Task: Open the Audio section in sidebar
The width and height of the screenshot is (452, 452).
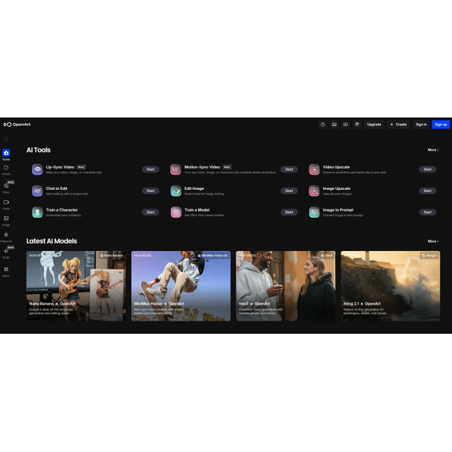Action: click(x=6, y=252)
